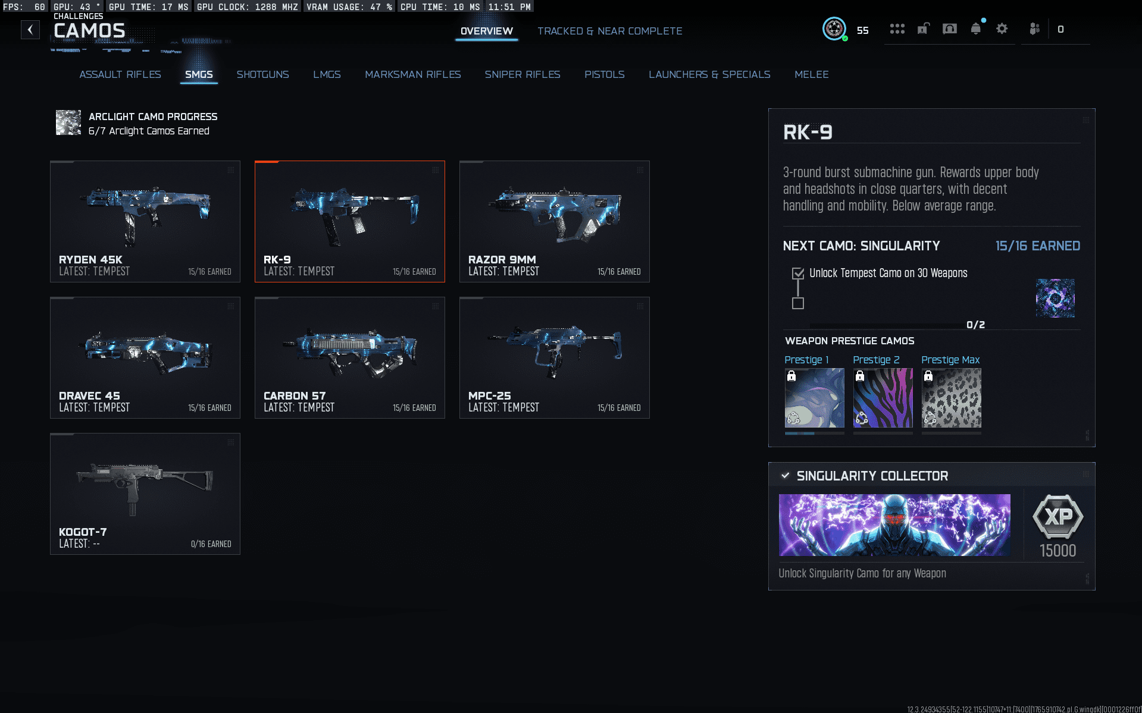Click the Prestige Max leopard camo thumbnail
This screenshot has height=713, width=1142.
(951, 398)
